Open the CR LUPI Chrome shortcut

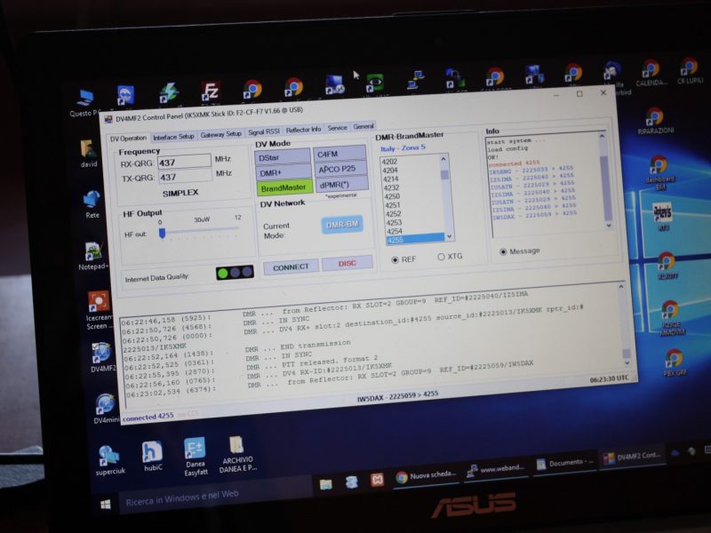(690, 71)
